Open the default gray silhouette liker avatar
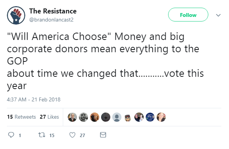 (117, 117)
